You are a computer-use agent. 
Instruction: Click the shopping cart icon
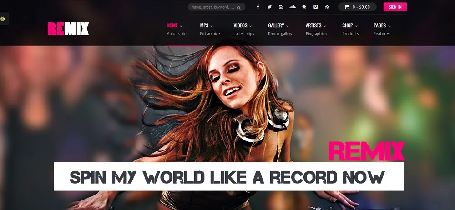[x=346, y=7]
